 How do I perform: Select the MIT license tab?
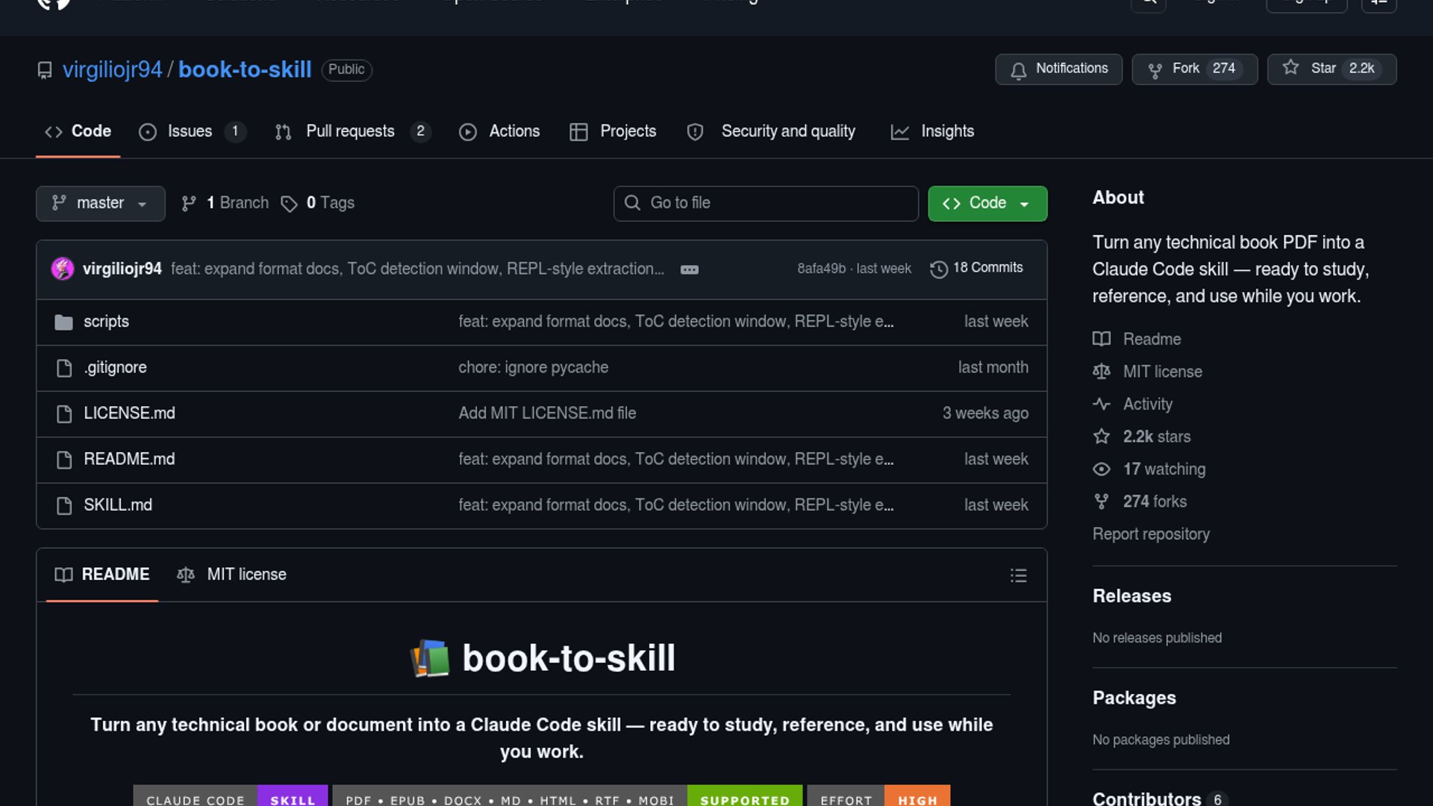[x=231, y=575]
